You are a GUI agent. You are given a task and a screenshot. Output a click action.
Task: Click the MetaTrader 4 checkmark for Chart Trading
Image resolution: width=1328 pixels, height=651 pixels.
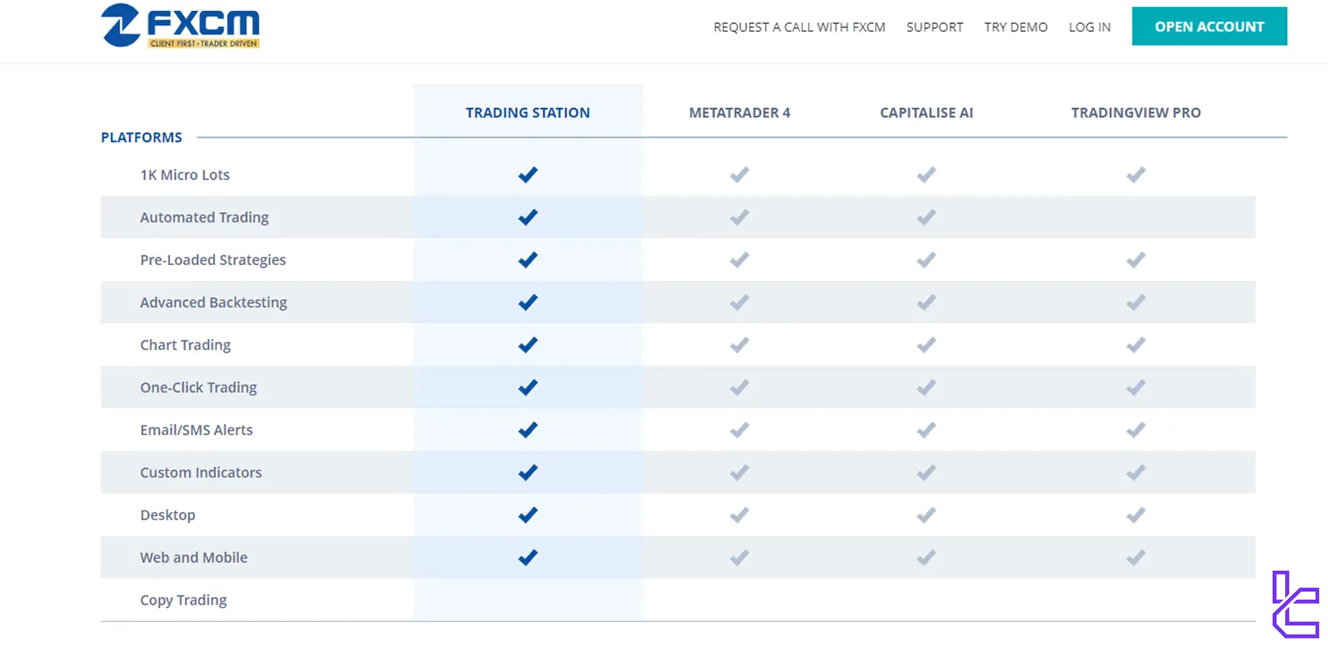pos(739,345)
